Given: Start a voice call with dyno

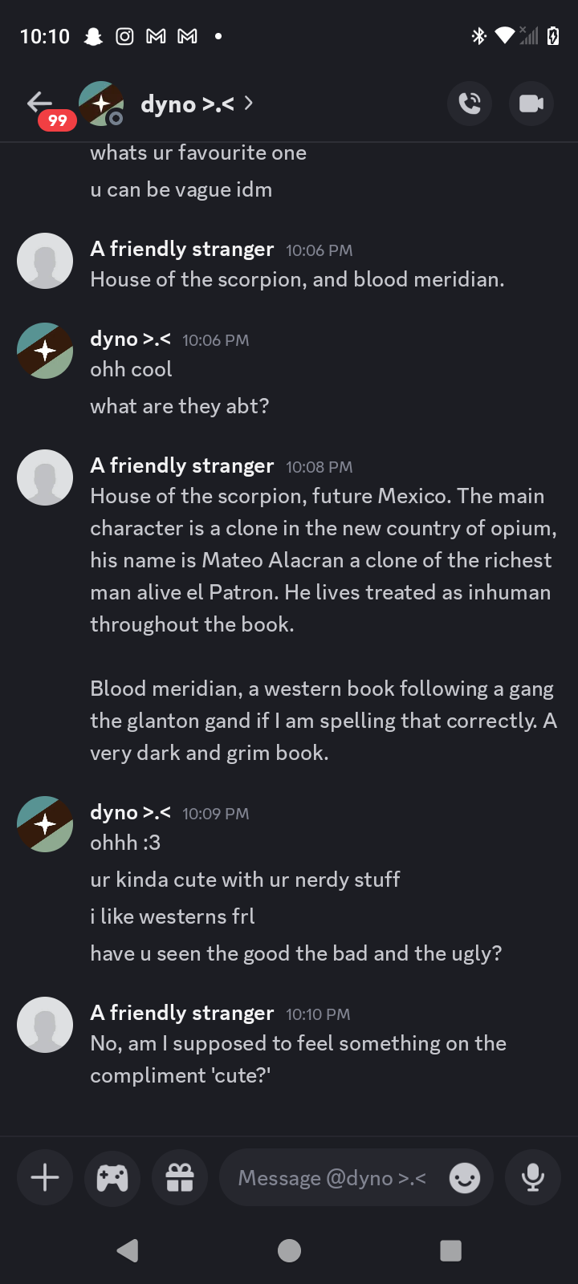Looking at the screenshot, I should pos(470,104).
